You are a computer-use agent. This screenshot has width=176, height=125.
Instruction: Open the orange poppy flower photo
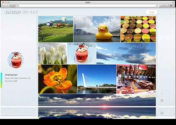(58, 79)
